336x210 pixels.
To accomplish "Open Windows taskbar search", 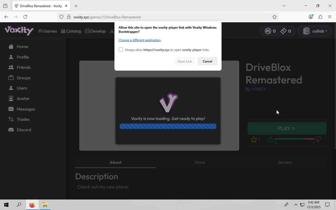I will (19, 205).
